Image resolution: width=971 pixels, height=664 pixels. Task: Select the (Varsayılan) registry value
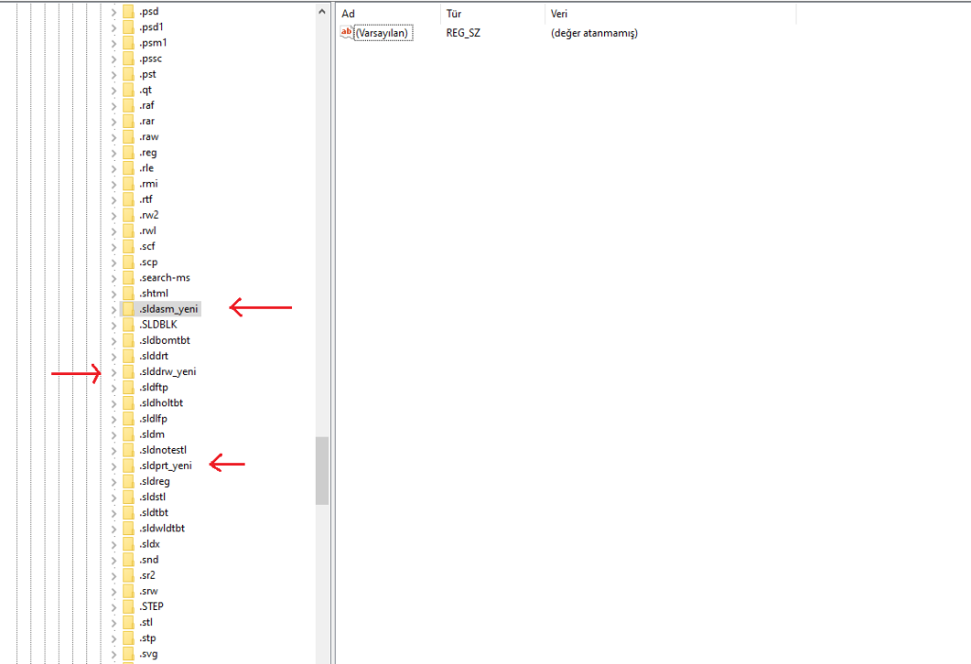[382, 33]
